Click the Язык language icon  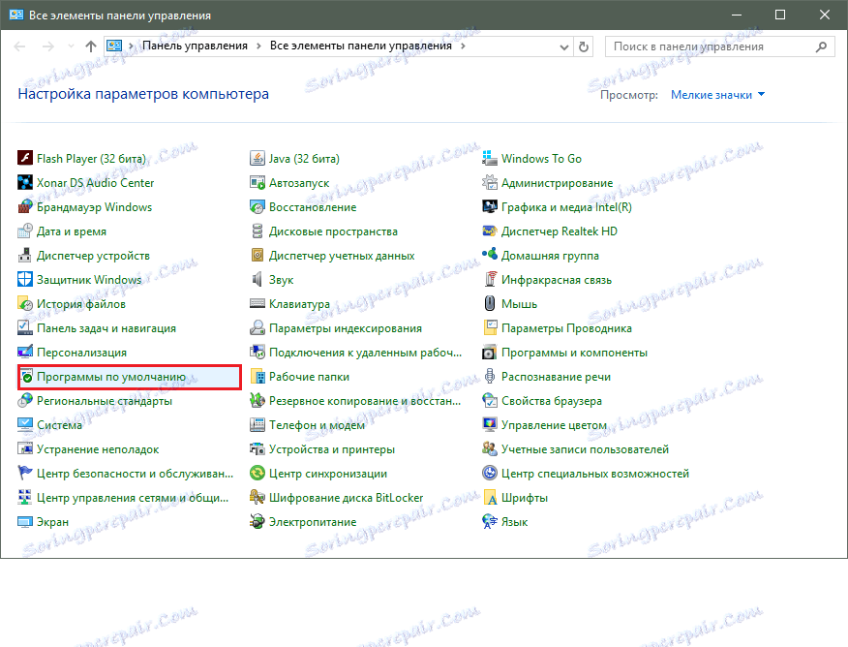(490, 521)
